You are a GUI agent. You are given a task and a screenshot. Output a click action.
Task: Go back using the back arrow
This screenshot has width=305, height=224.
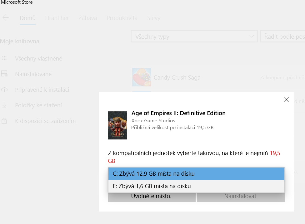pos(6,18)
